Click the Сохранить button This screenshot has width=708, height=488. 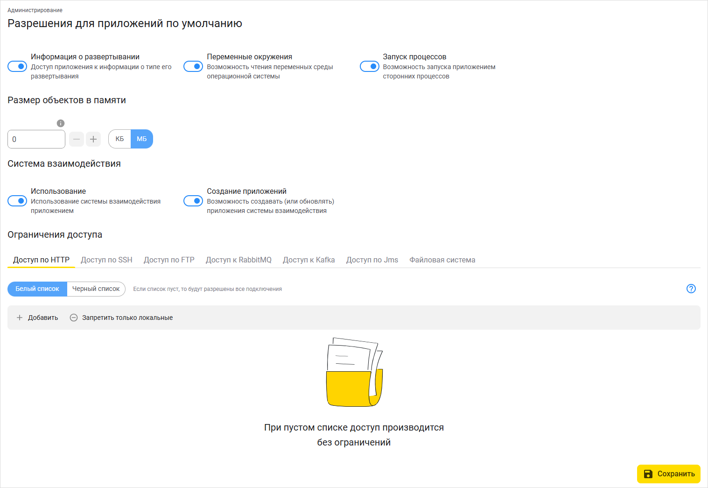point(669,474)
